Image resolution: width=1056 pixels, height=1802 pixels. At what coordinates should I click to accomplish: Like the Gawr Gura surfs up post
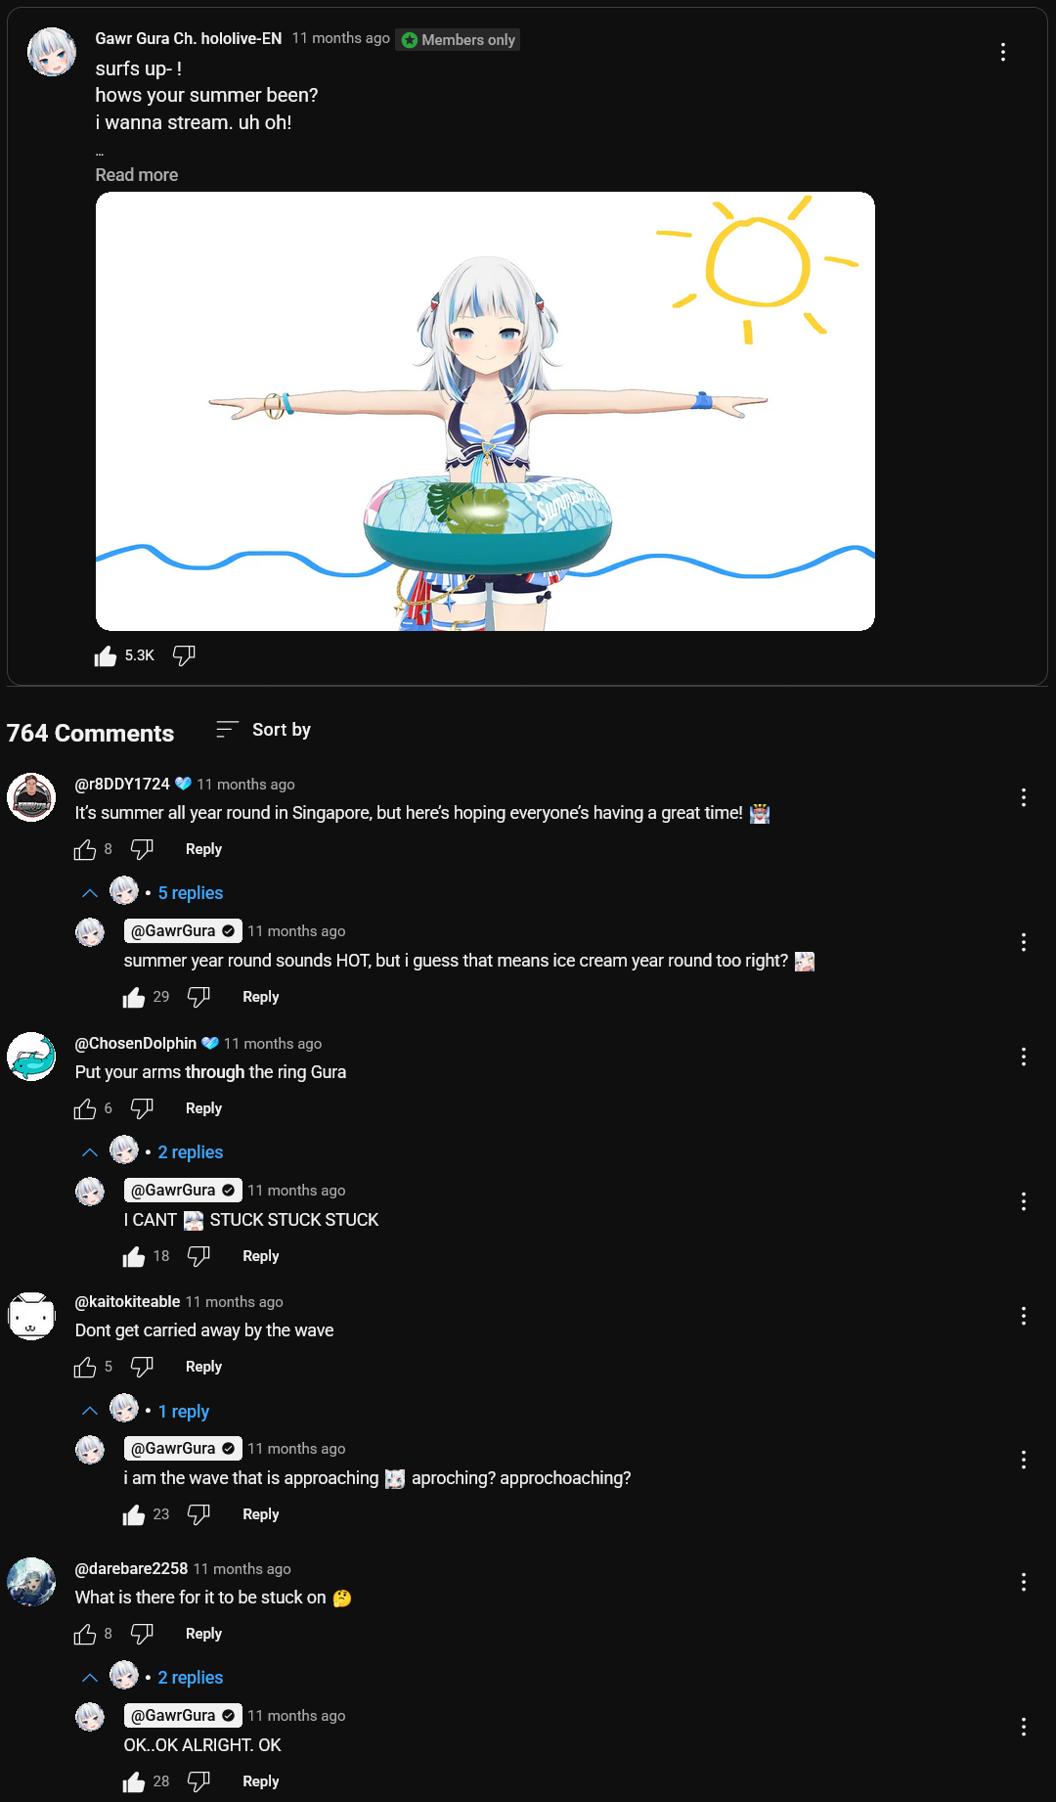[x=106, y=655]
